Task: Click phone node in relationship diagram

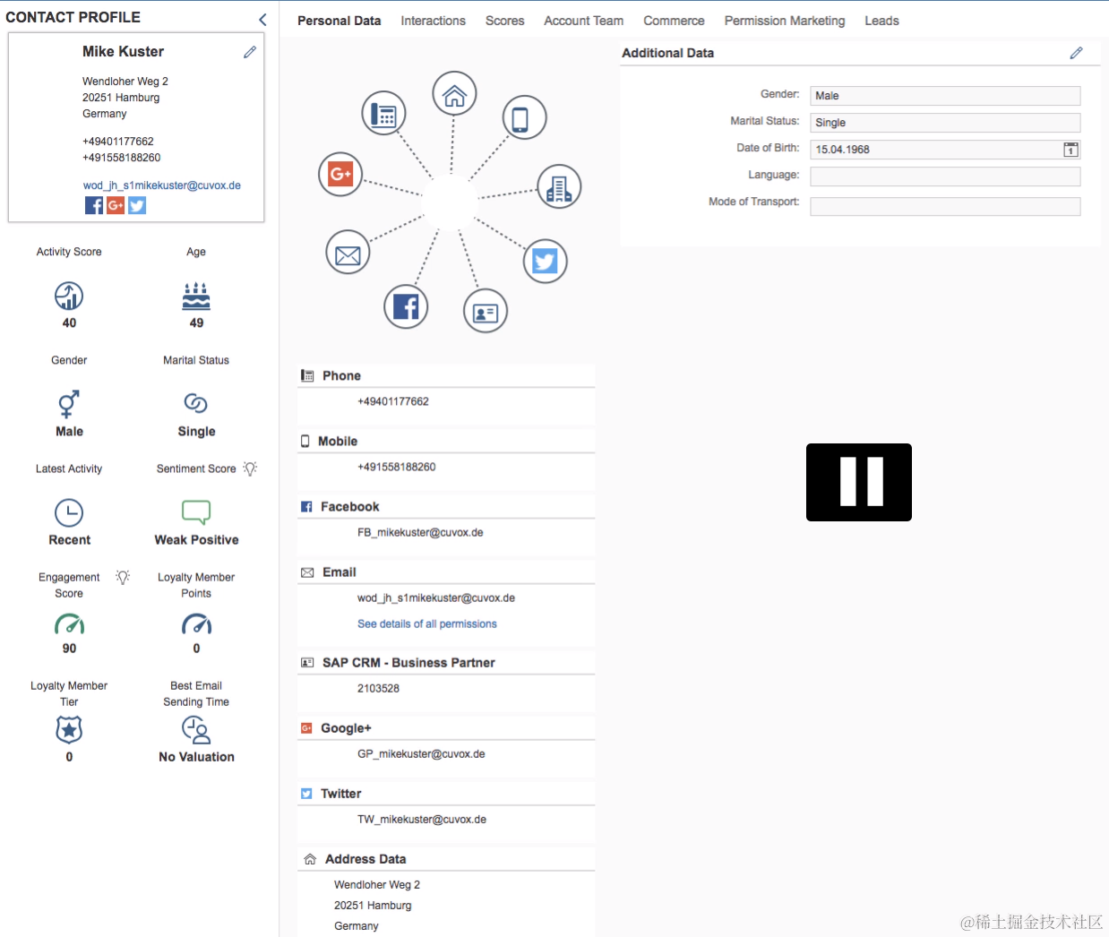Action: [x=383, y=114]
